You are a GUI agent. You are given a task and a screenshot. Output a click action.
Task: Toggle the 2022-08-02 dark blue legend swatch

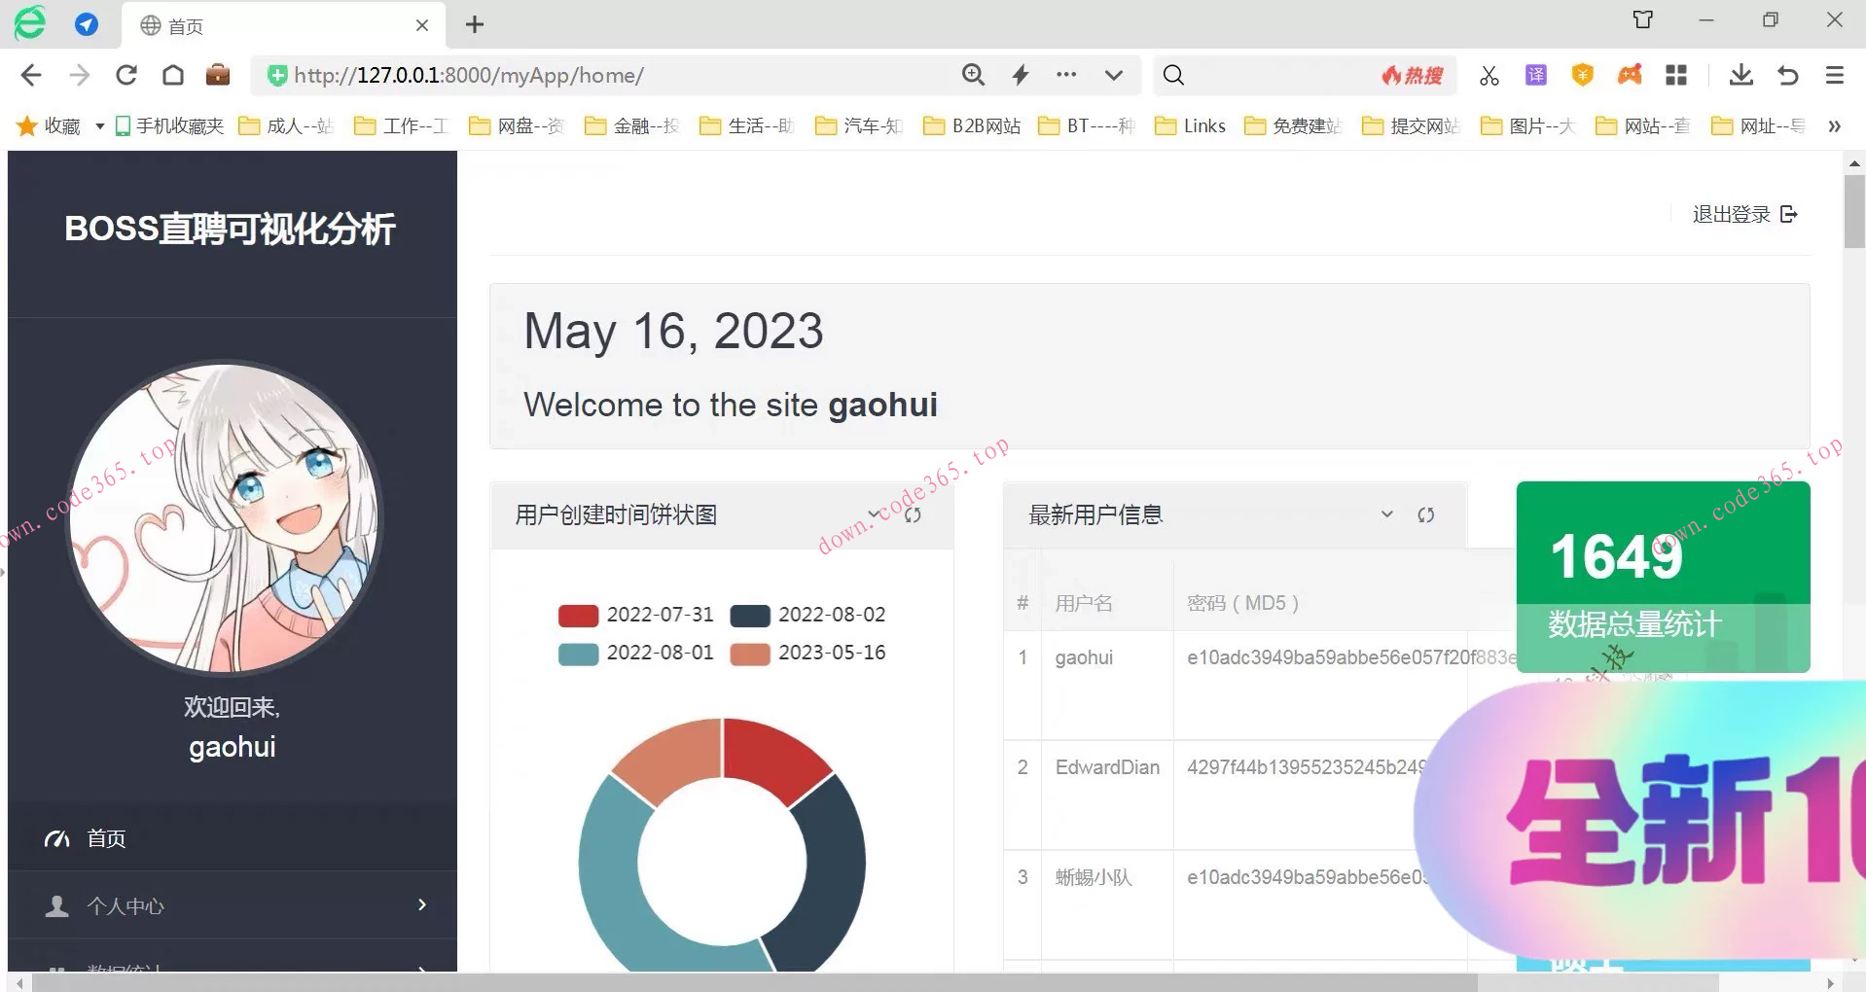coord(750,616)
